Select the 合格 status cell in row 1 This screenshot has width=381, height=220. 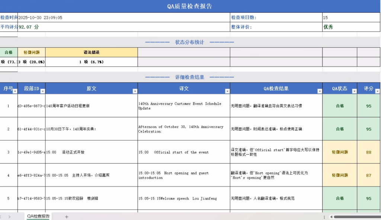(339, 106)
